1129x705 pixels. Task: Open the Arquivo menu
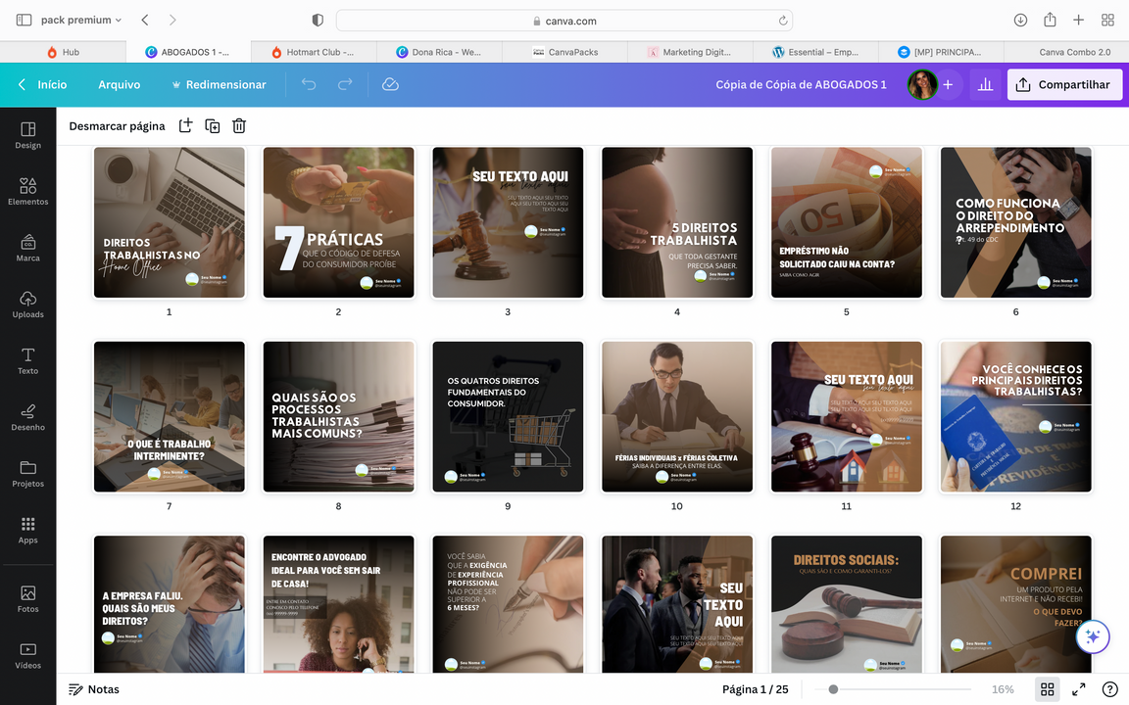coord(119,85)
